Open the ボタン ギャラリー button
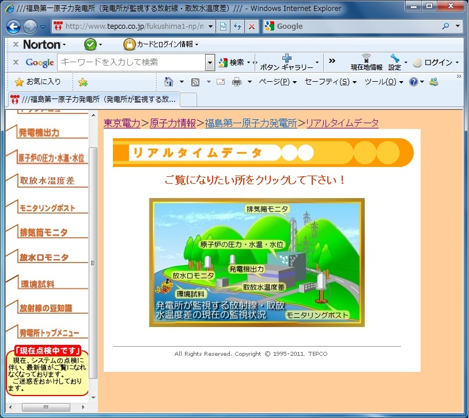 point(286,63)
